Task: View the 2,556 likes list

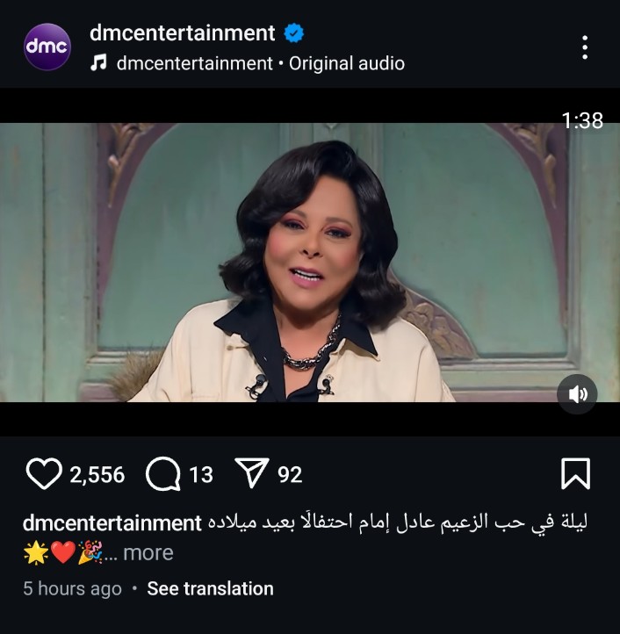Action: pos(97,475)
